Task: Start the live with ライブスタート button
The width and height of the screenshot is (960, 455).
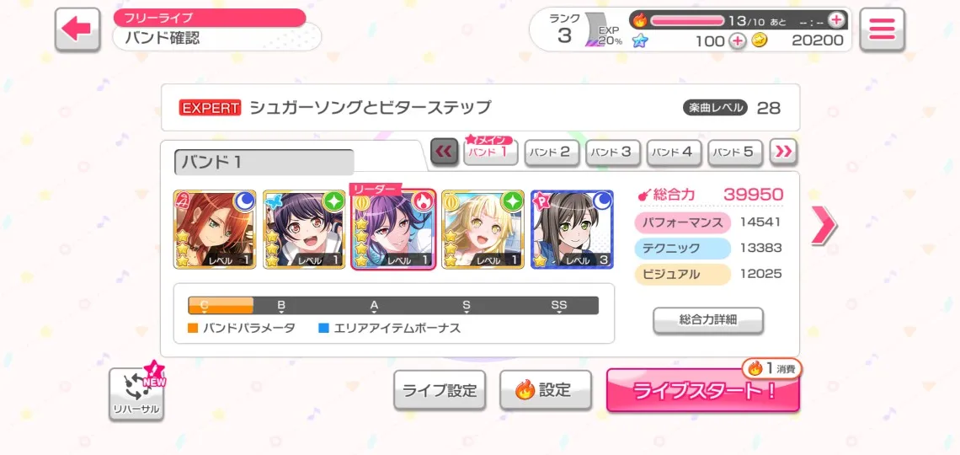Action: coord(703,390)
